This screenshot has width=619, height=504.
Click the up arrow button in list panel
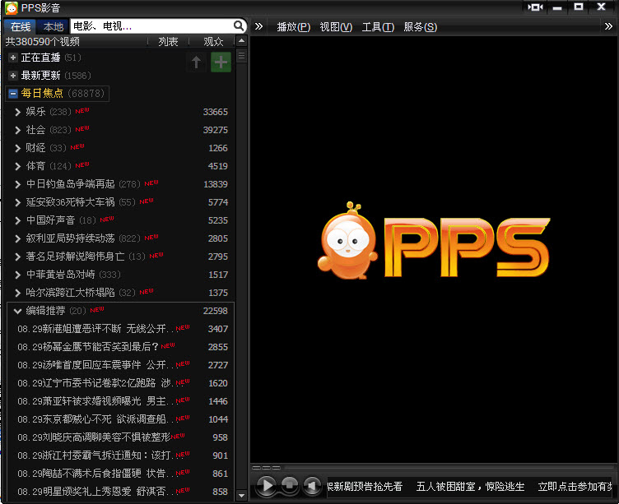(x=196, y=62)
